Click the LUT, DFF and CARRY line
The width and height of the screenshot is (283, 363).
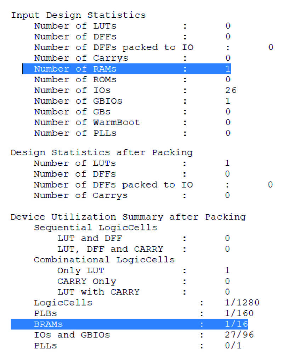[143, 249]
